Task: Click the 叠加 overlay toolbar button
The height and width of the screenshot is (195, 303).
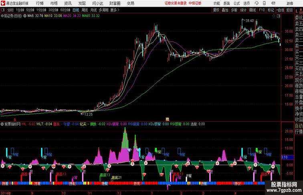Action: coord(225,10)
